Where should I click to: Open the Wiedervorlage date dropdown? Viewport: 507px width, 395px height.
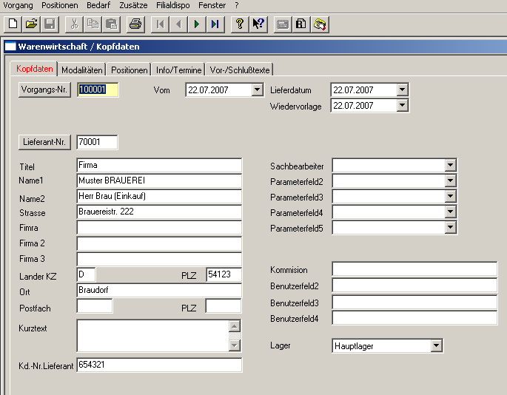point(402,106)
